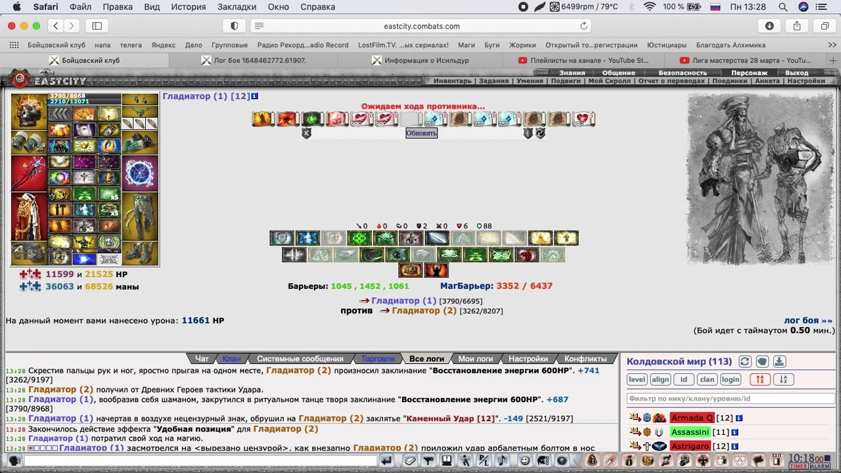Send chat message with enter-arrow button
The image size is (841, 473).
(x=386, y=461)
